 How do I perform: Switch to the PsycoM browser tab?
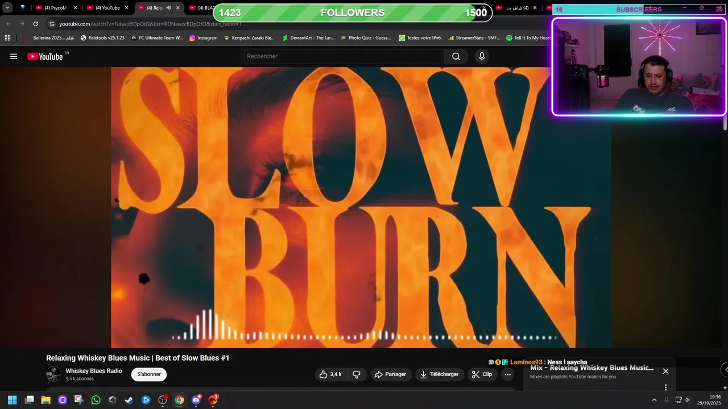tap(55, 8)
